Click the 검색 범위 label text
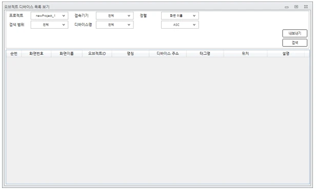 pyautogui.click(x=17, y=25)
